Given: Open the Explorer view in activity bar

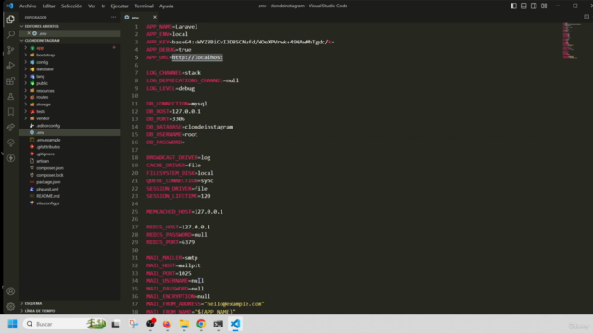Looking at the screenshot, I should [x=10, y=19].
